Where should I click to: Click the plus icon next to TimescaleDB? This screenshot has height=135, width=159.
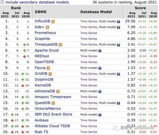60,45
